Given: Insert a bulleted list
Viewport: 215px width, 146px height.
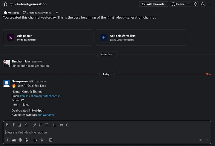Looking at the screenshot, I should point(47,125).
